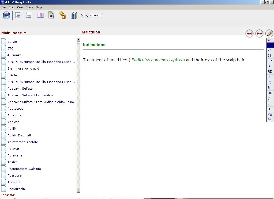Click the my account button

(x=92, y=16)
